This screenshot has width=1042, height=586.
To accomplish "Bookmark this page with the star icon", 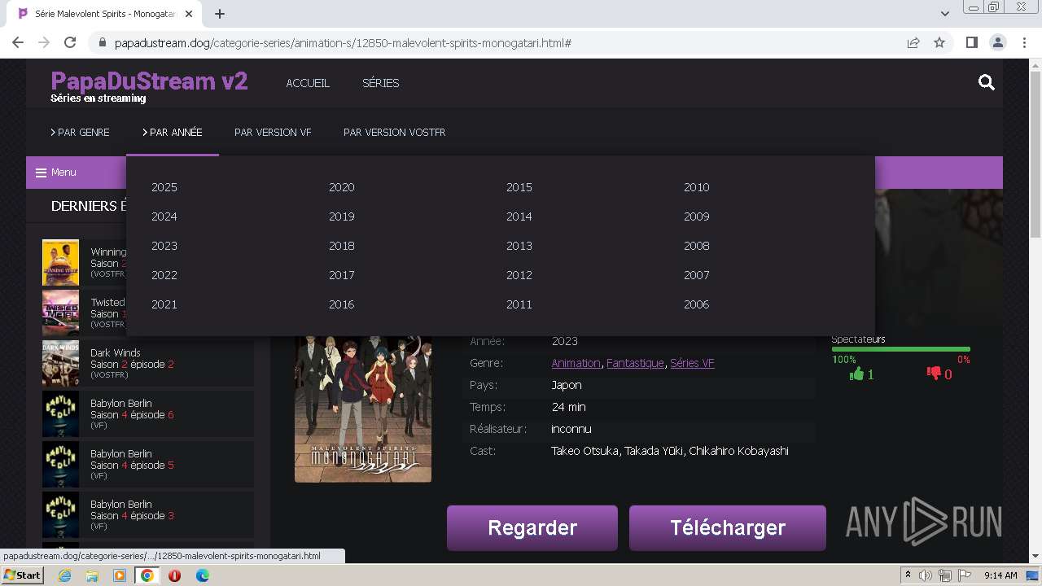I will click(939, 42).
